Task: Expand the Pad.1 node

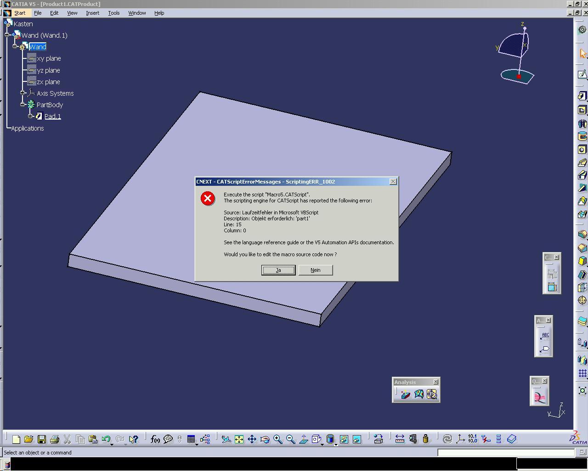Action: [30, 116]
